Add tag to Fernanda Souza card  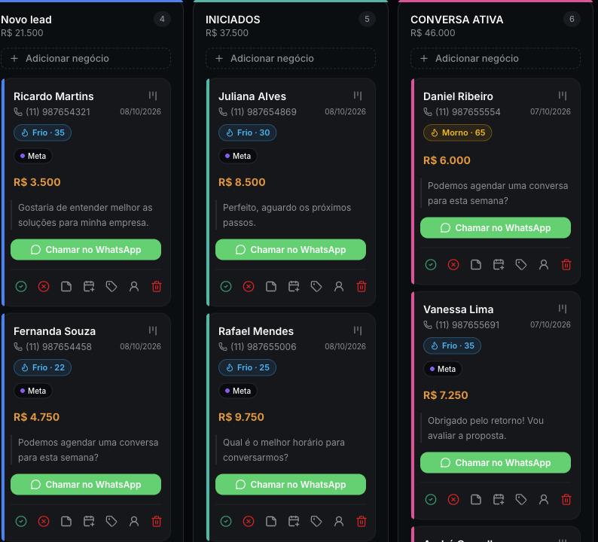(x=111, y=521)
